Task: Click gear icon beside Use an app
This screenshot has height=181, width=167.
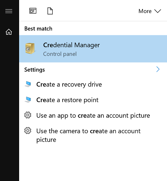Action: (28, 115)
